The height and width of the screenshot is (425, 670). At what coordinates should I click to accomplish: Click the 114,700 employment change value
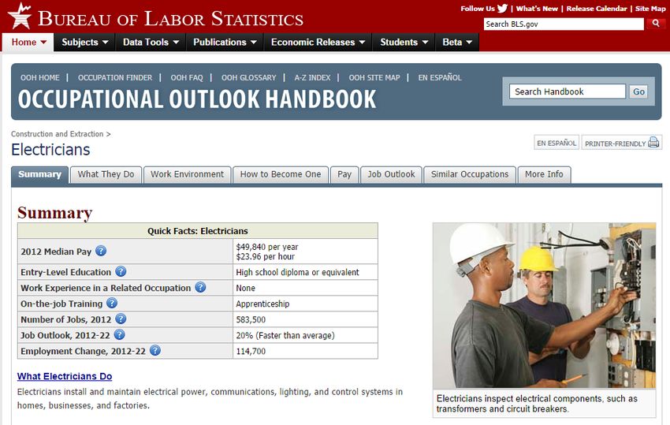(251, 351)
